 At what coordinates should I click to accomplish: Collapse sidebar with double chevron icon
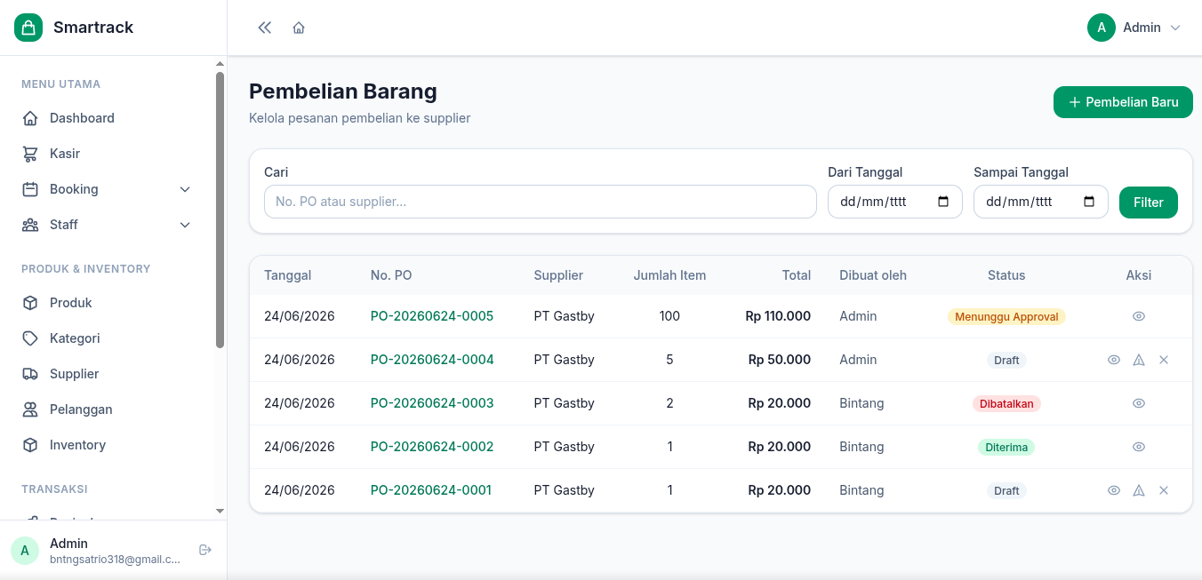pos(264,28)
